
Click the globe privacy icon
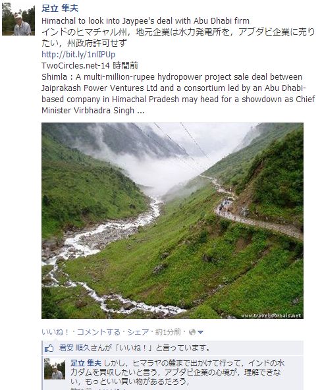pyautogui.click(x=192, y=332)
